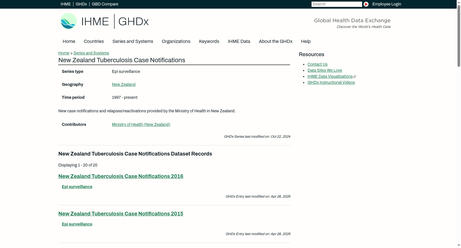Click into the Search input field
This screenshot has width=461, height=248.
(x=337, y=4)
